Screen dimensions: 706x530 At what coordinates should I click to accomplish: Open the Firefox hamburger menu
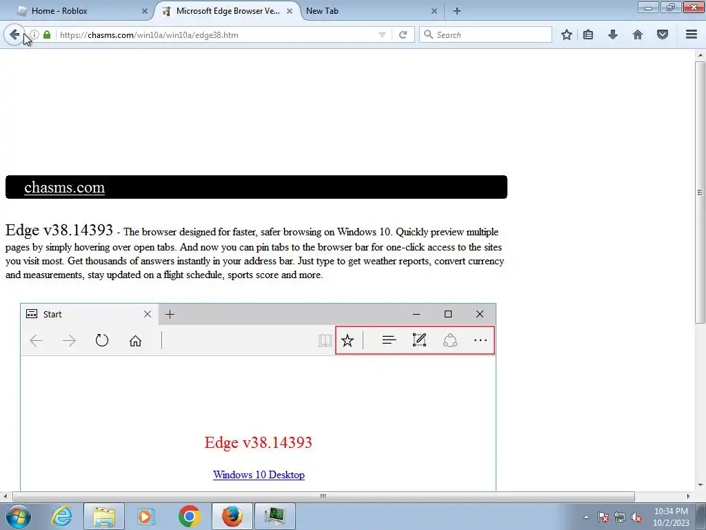coord(692,35)
